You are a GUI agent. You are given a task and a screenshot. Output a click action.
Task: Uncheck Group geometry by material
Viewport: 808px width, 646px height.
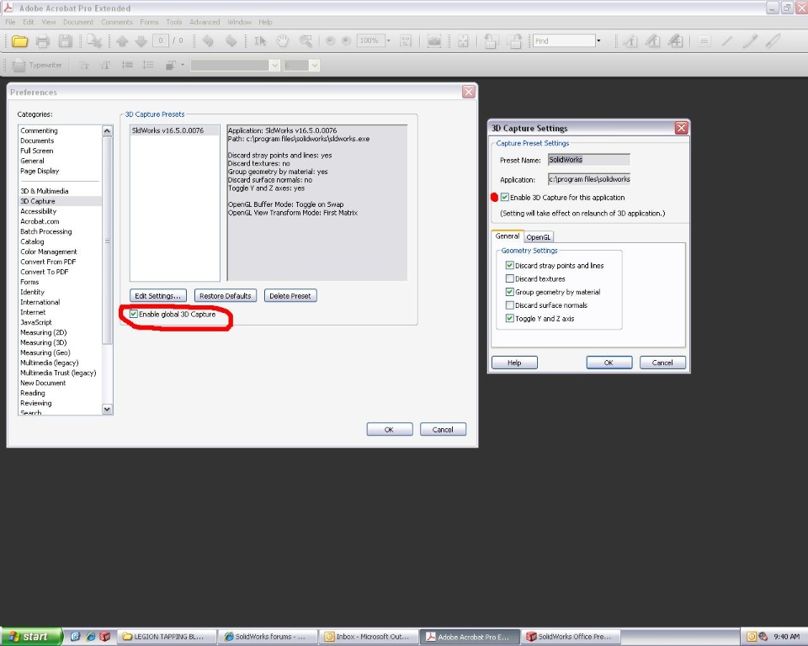coord(510,292)
